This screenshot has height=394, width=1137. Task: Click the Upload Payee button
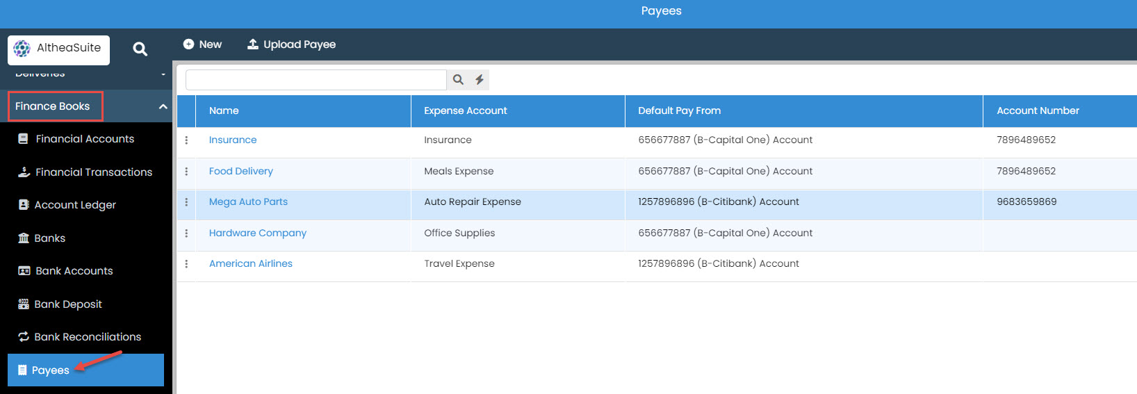(x=292, y=44)
